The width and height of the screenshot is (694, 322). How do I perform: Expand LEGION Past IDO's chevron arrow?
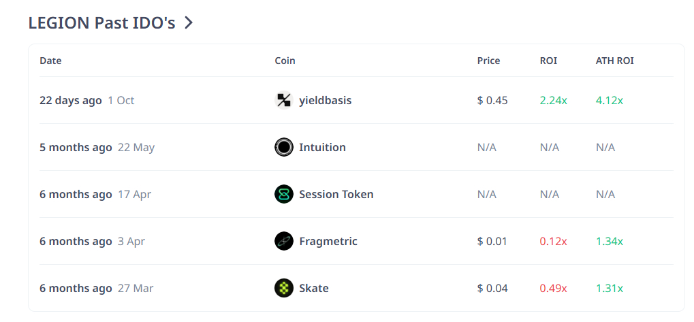(189, 22)
